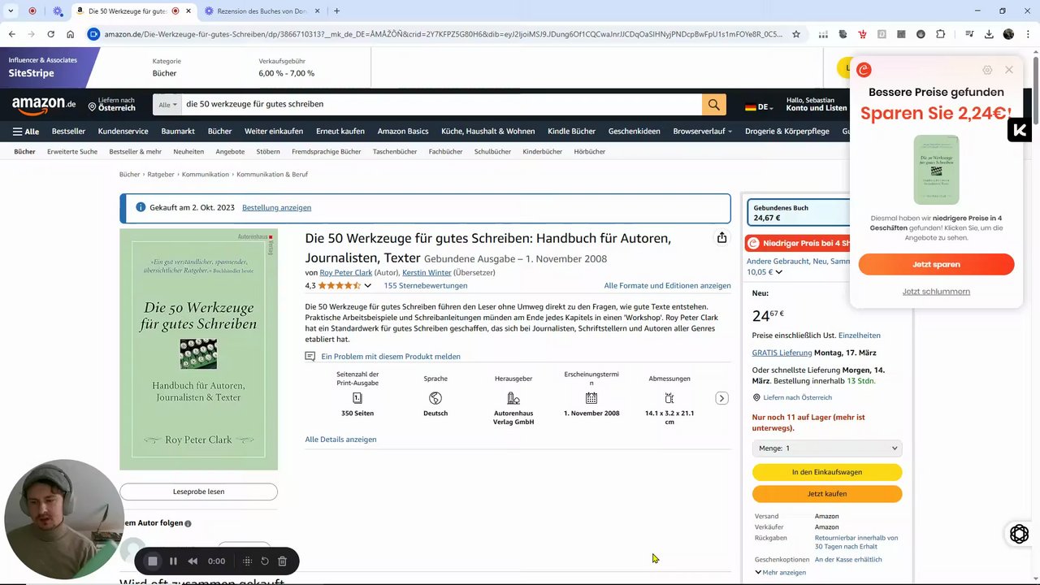
Task: Click the book cover image
Action: (198, 349)
